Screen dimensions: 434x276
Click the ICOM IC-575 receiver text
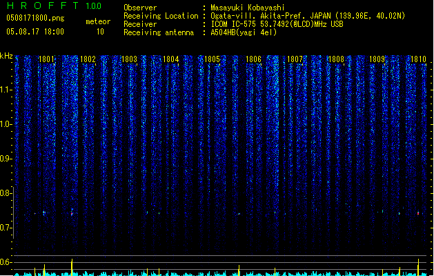277,24
